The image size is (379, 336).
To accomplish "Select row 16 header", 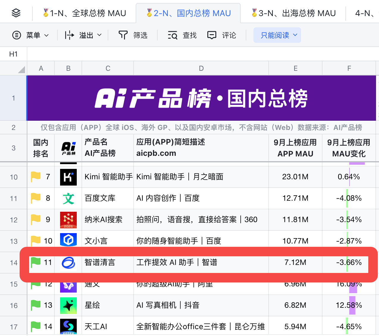I will [14, 306].
